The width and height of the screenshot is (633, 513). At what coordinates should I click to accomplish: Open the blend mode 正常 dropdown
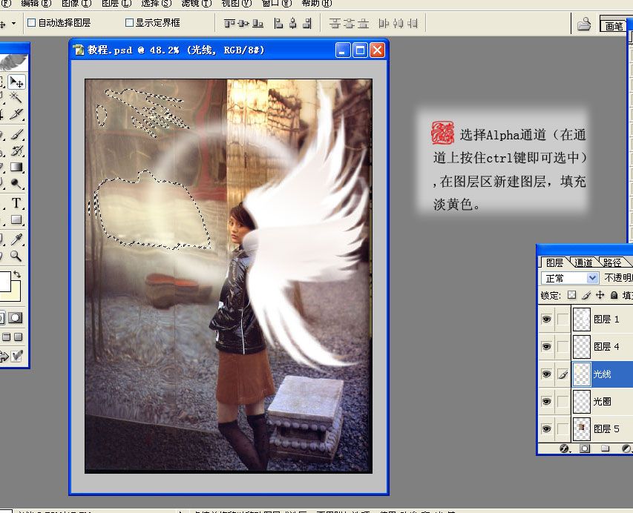(570, 278)
